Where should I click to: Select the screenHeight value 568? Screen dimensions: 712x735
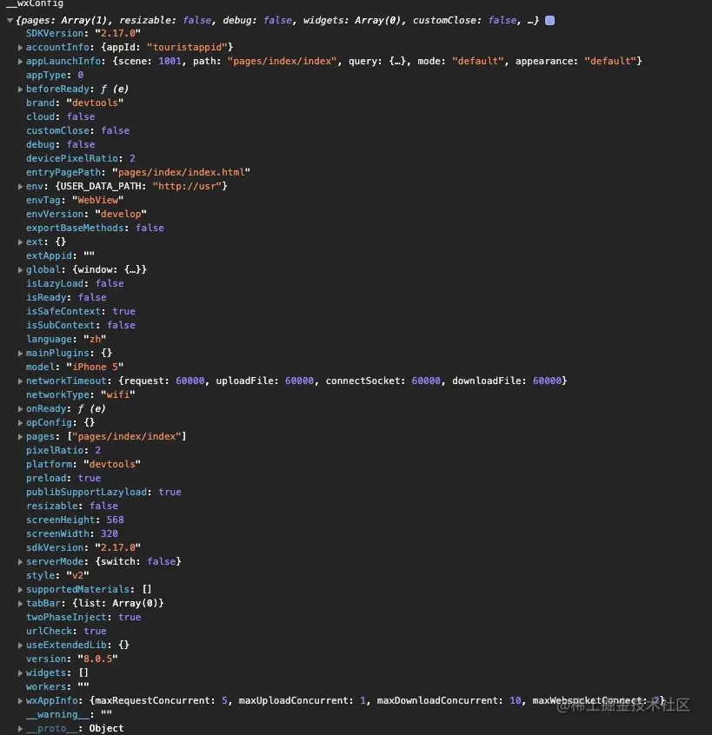(x=115, y=520)
